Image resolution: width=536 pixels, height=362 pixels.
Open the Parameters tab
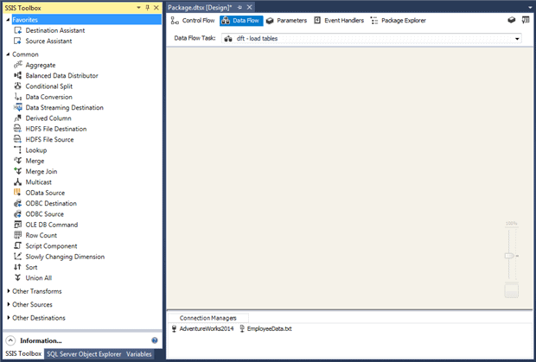tap(286, 21)
